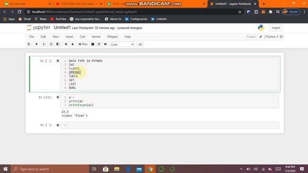Reload the page in Chrome
This screenshot has height=173, width=308.
(x=19, y=12)
